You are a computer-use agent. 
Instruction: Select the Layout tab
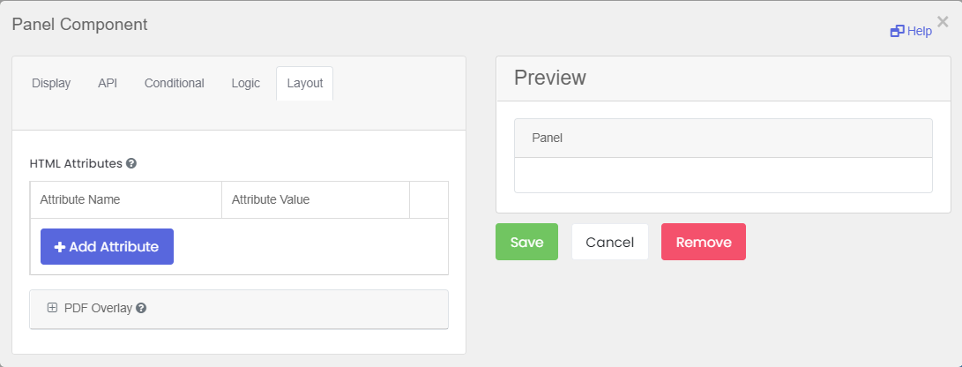[x=305, y=84]
